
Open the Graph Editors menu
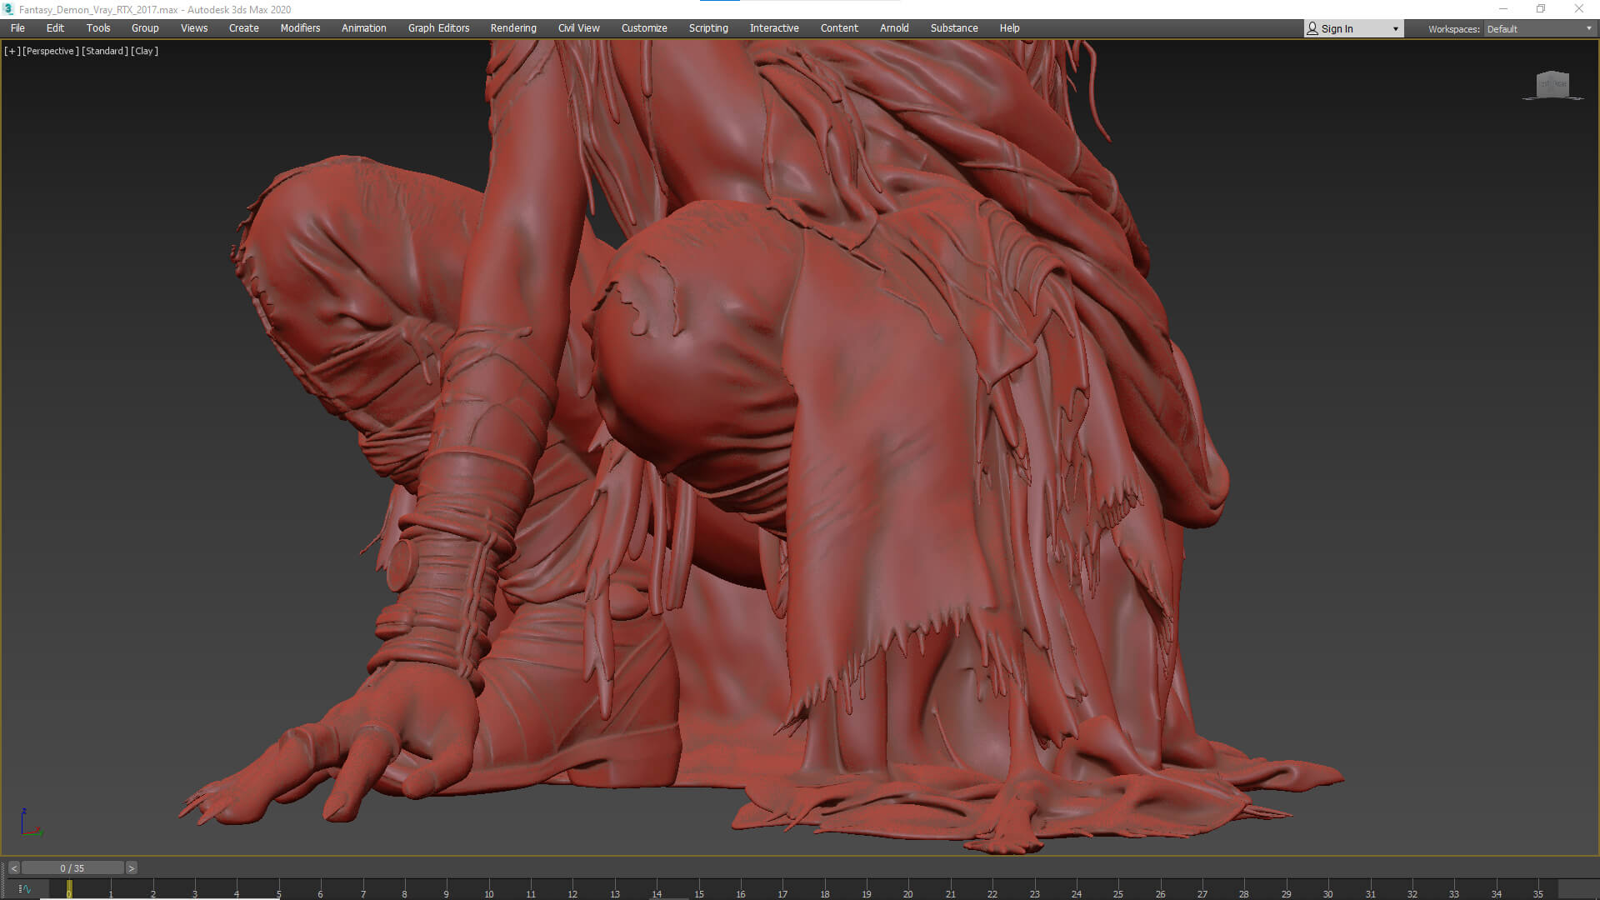click(x=439, y=27)
